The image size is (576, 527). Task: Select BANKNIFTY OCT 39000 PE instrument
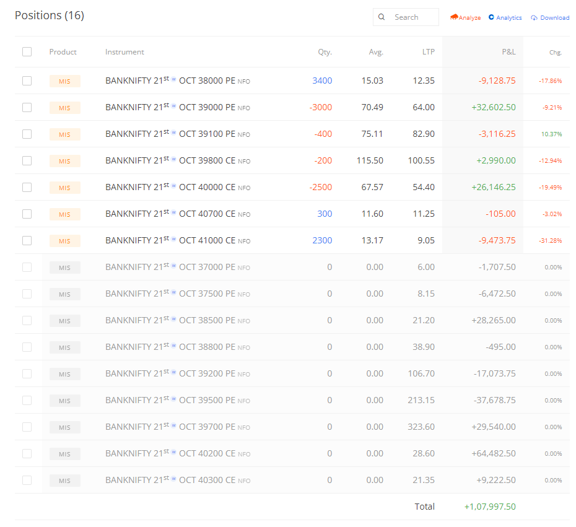(x=177, y=107)
